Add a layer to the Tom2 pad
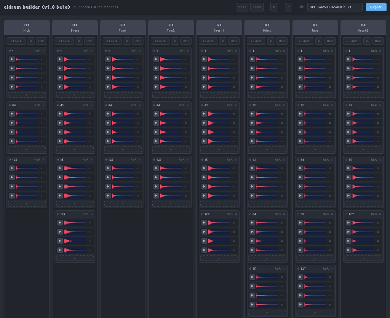This screenshot has width=390, height=318. [160, 41]
